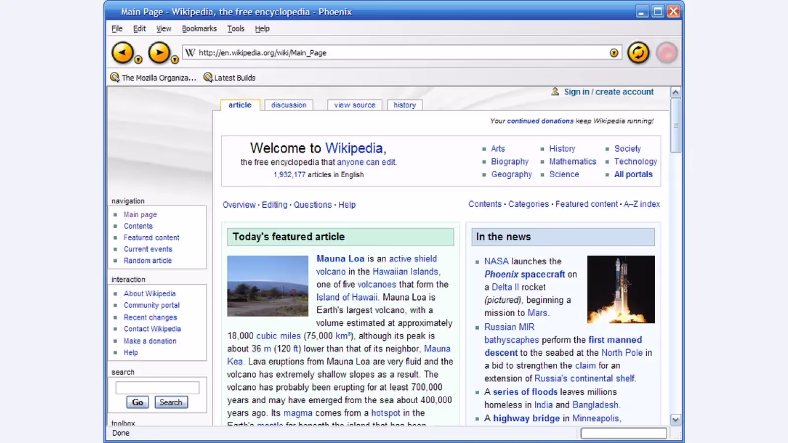The image size is (788, 443).
Task: Expand the Back button history dropdown
Action: point(138,60)
